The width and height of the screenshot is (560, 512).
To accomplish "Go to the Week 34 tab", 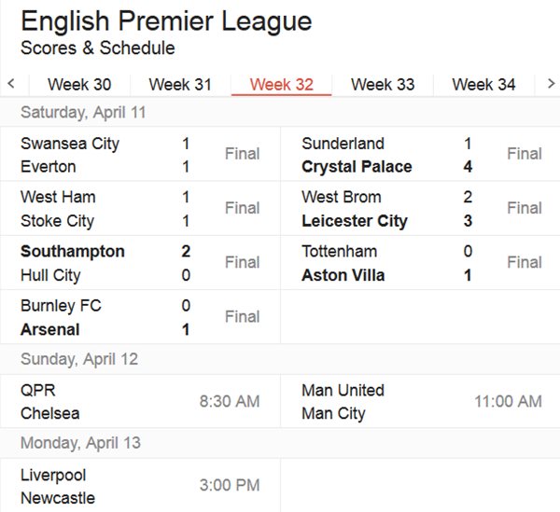I will 483,85.
